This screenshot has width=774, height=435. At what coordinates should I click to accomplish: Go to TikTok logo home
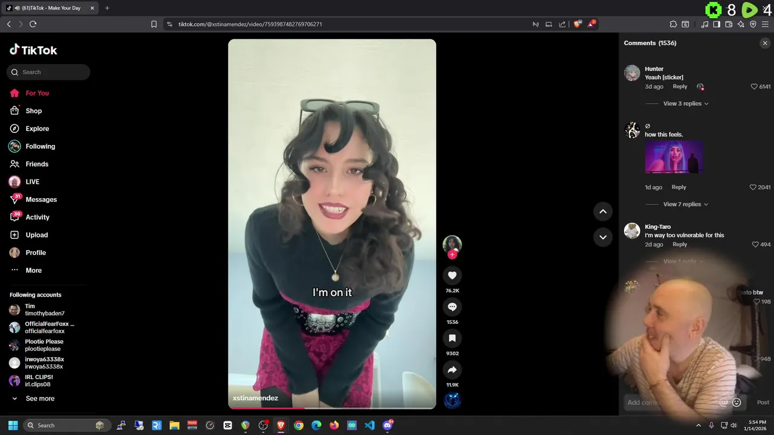(33, 50)
